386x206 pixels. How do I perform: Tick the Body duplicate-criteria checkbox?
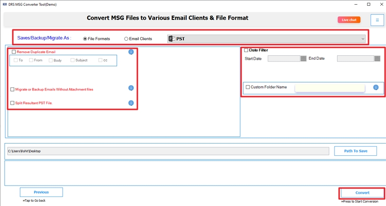click(51, 60)
